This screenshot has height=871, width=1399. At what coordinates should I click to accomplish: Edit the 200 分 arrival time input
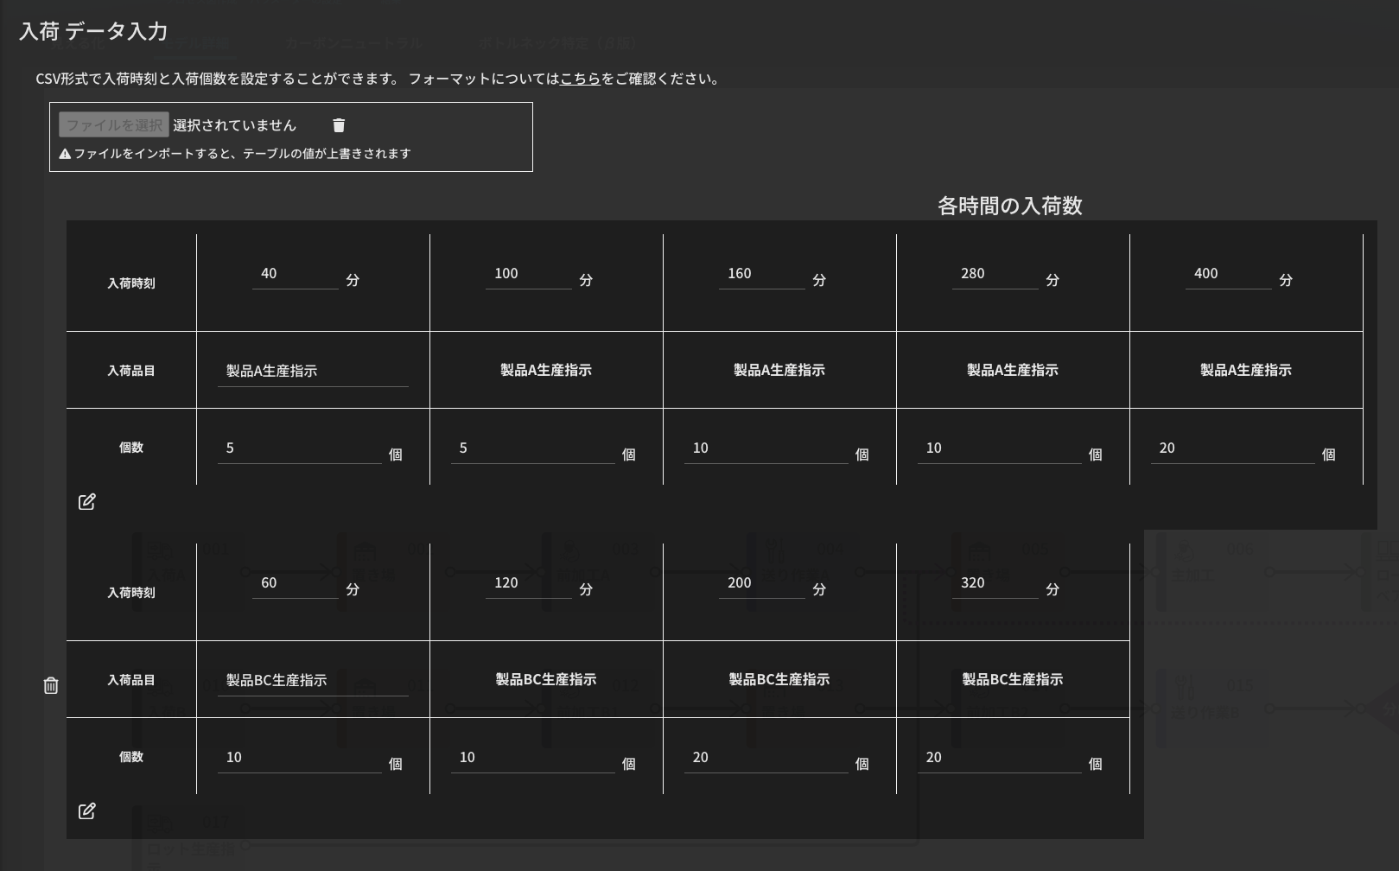[x=761, y=583]
